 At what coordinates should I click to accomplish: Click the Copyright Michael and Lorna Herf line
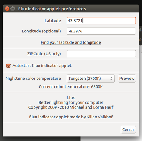coord(71,107)
